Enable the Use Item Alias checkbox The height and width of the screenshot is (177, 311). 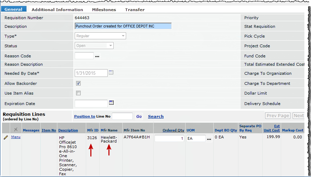click(79, 93)
